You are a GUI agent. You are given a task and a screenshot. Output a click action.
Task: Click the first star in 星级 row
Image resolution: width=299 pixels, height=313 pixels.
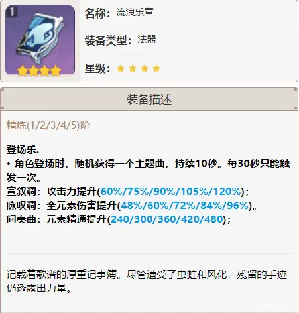[121, 68]
